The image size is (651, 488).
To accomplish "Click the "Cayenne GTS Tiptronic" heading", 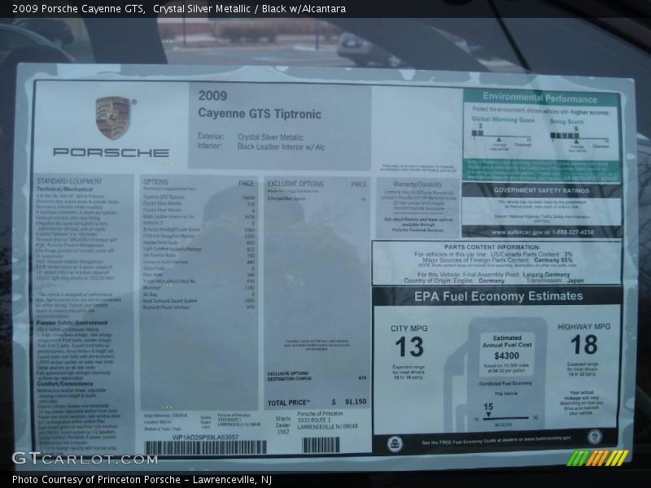I will coord(260,114).
